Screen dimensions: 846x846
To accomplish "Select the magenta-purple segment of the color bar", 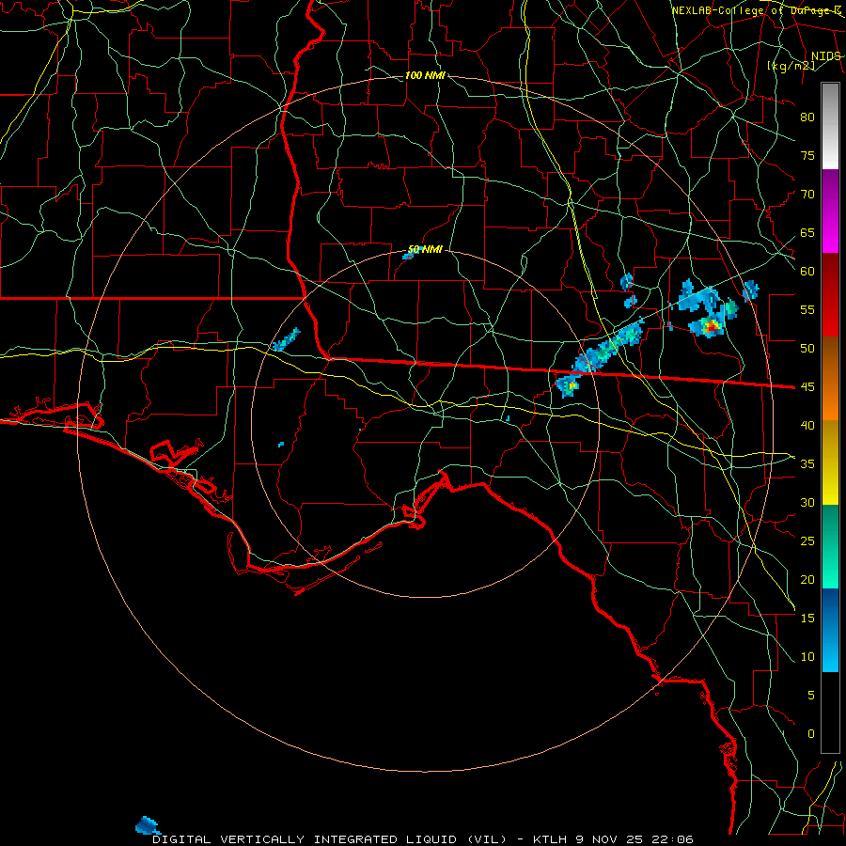I will tap(830, 211).
